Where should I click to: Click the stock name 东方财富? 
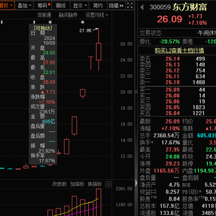pyautogui.click(x=190, y=7)
